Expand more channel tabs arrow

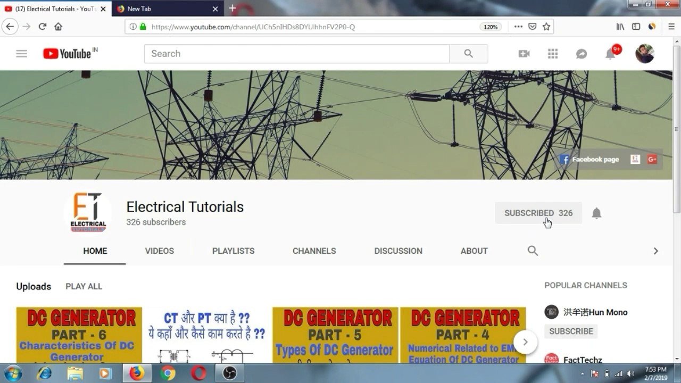pos(655,251)
